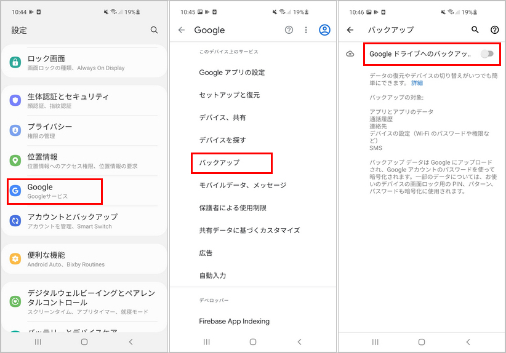506x353 pixels.
Task: Tap the バックアップ screen title
Action: [x=391, y=30]
